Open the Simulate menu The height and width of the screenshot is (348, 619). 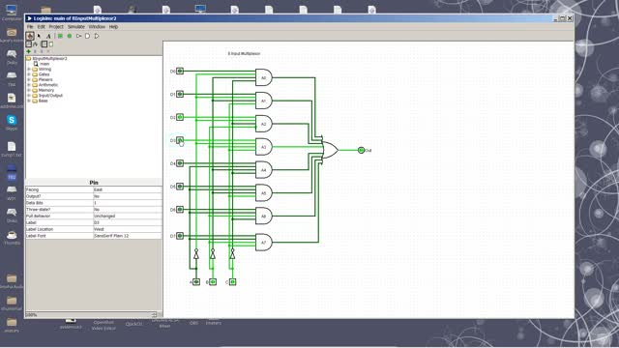(76, 27)
